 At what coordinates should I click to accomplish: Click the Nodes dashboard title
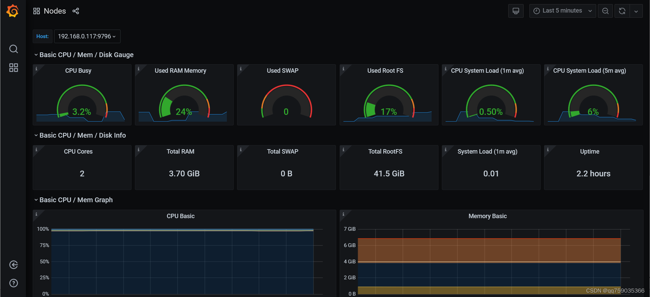(x=55, y=11)
